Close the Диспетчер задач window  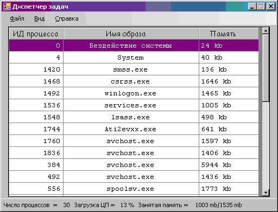pos(271,7)
